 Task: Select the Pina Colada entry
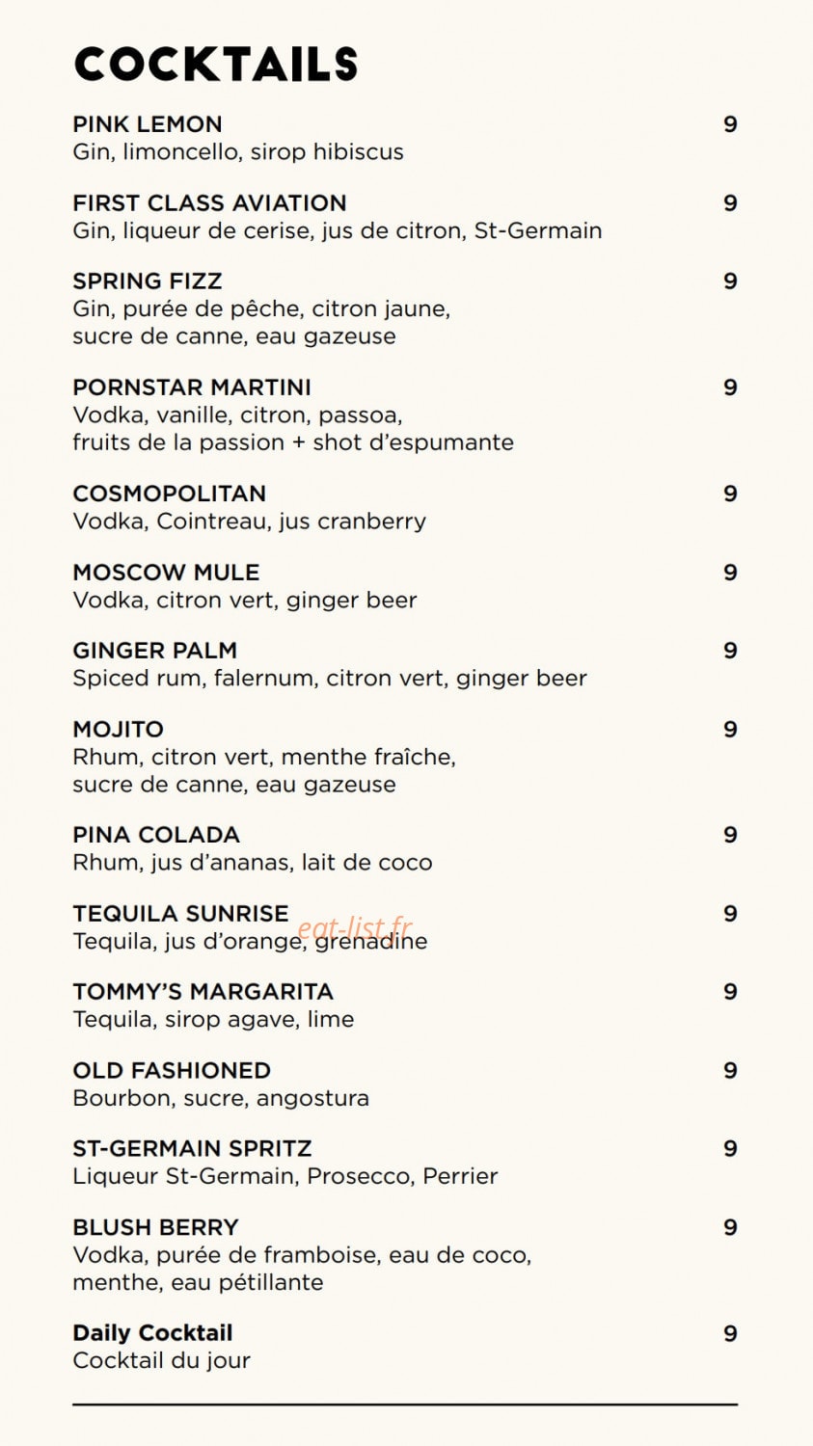coord(156,835)
